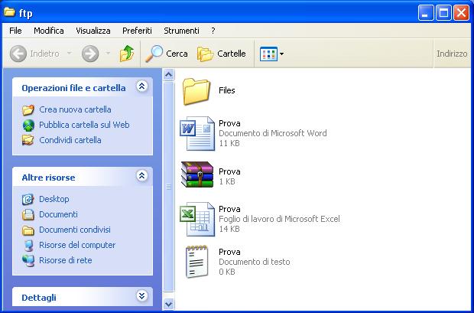The width and height of the screenshot is (474, 313).
Task: Click the Forward arrow icon
Action: coord(90,54)
